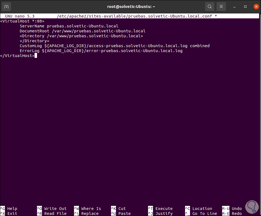Click the ^\ Replace shortcut
The height and width of the screenshot is (216, 261).
[x=86, y=214]
